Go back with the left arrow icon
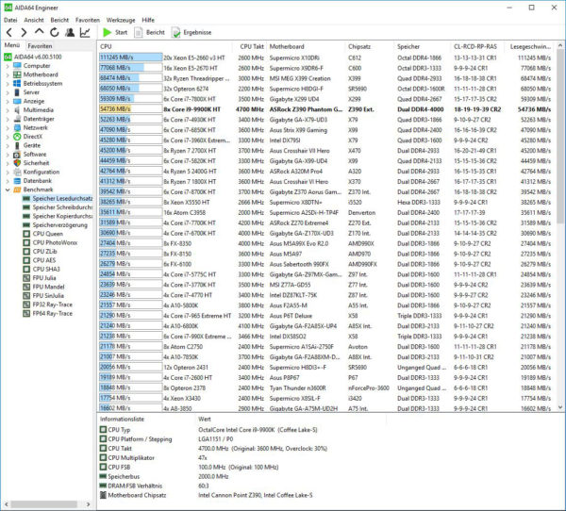The image size is (566, 511). [x=9, y=32]
